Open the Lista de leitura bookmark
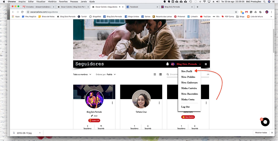278x141 pixels. point(255,17)
